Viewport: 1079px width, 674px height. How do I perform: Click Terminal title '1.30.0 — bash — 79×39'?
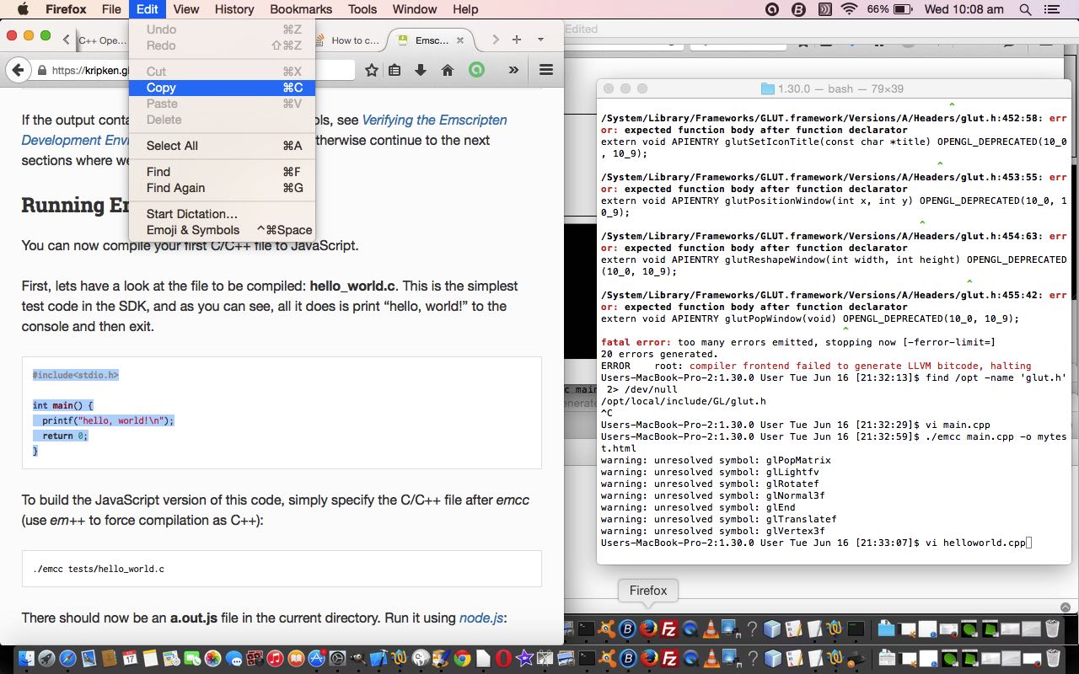[840, 88]
